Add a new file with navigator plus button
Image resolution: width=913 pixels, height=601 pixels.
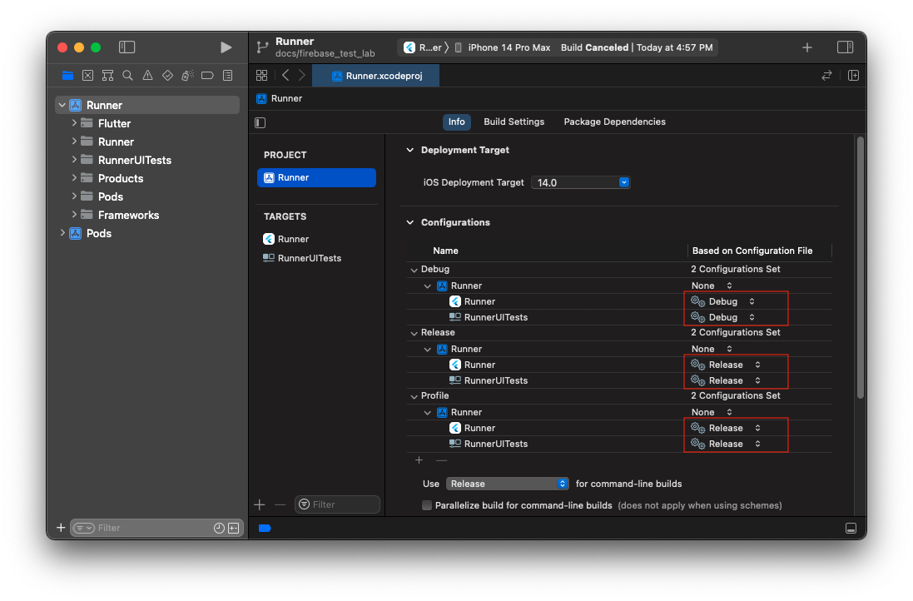[x=61, y=528]
